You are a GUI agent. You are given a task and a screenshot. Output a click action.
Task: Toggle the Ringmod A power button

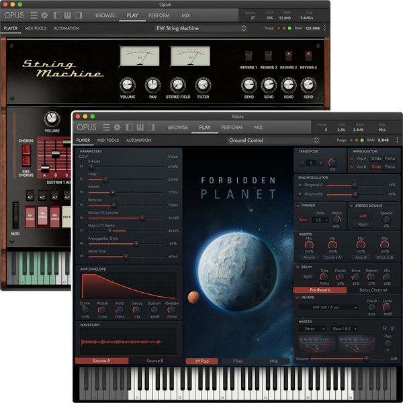pyautogui.click(x=300, y=185)
